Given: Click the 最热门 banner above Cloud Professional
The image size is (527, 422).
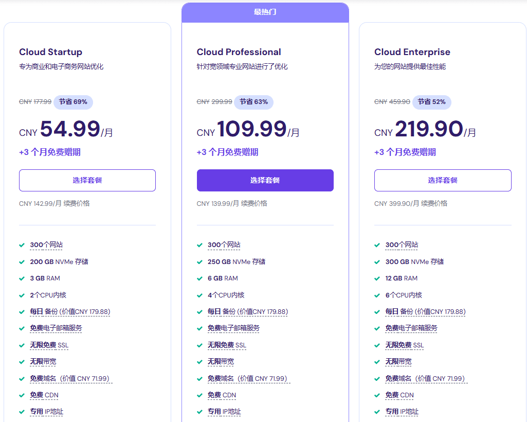Looking at the screenshot, I should click(x=265, y=12).
